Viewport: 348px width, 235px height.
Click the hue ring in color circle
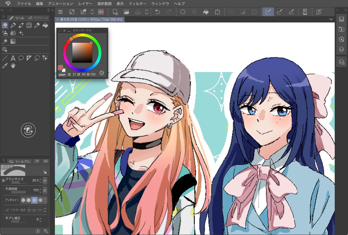pos(82,35)
